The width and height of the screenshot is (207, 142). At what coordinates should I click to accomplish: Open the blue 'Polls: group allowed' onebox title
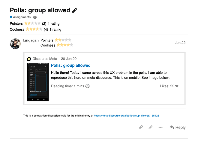click(x=71, y=65)
